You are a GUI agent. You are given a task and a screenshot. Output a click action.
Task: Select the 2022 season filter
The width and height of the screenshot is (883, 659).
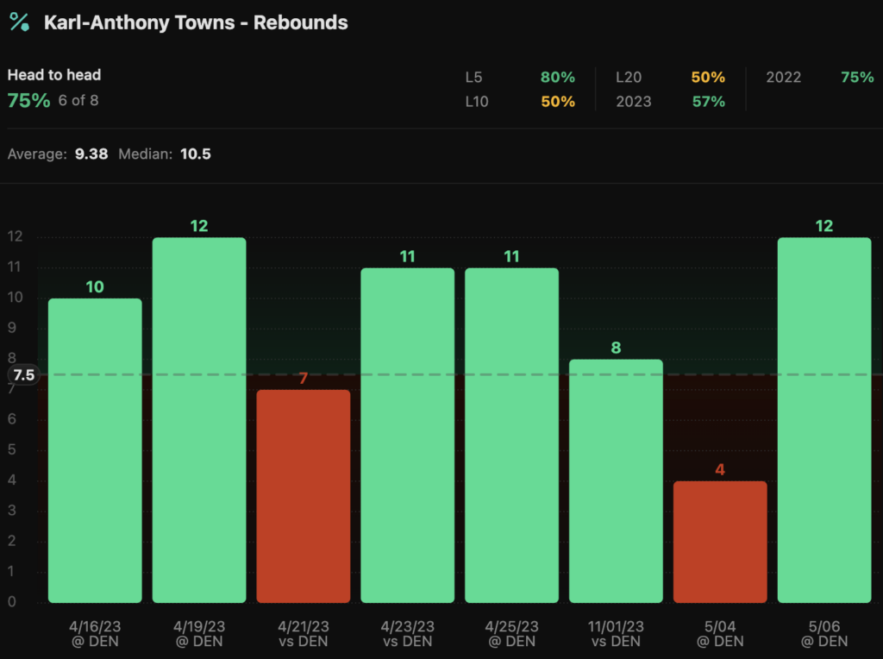(783, 77)
